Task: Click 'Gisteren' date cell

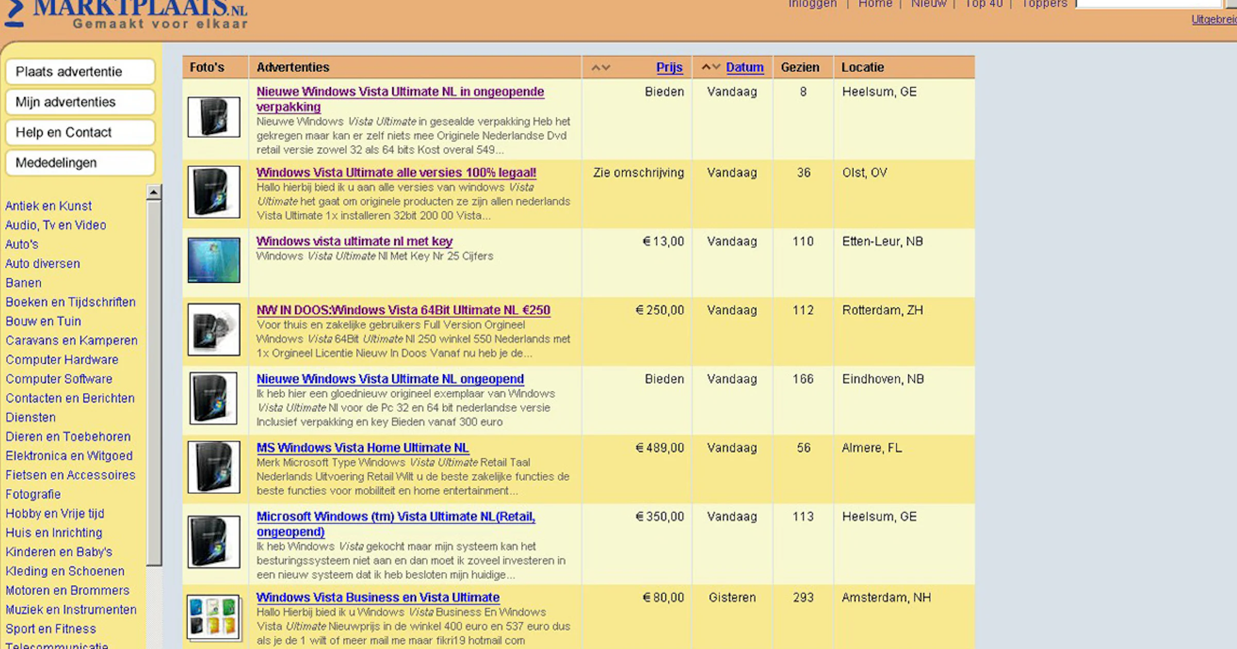Action: coord(732,597)
